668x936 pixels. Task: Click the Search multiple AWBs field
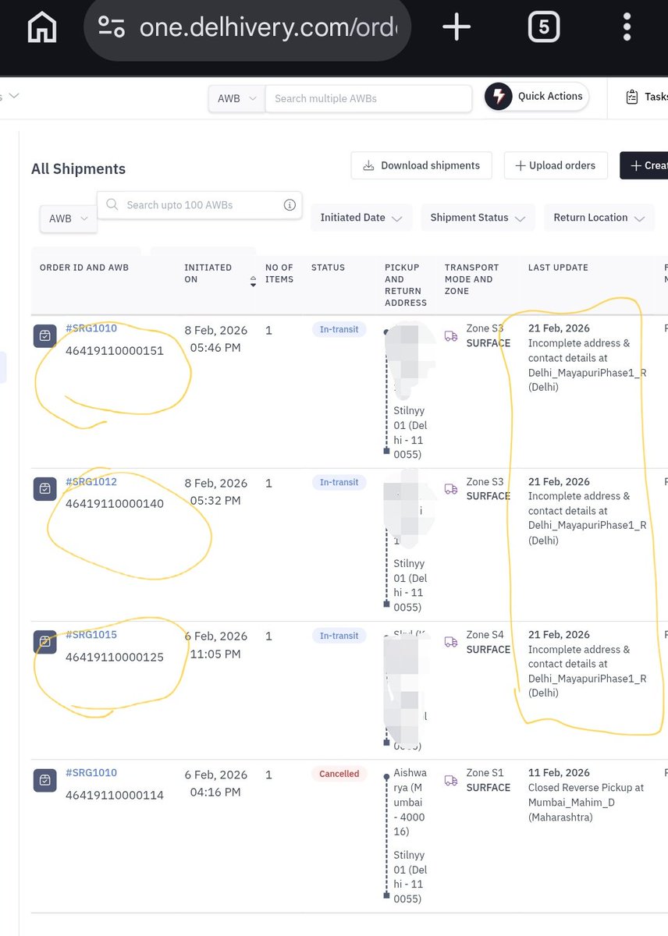point(368,99)
